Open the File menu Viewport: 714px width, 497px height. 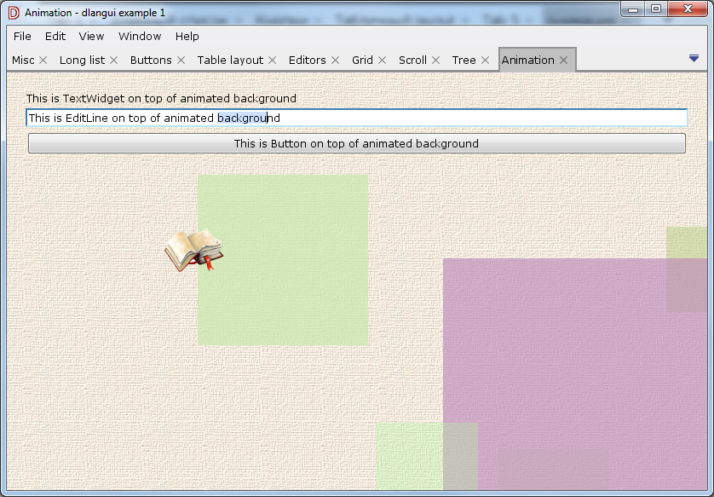pos(21,37)
